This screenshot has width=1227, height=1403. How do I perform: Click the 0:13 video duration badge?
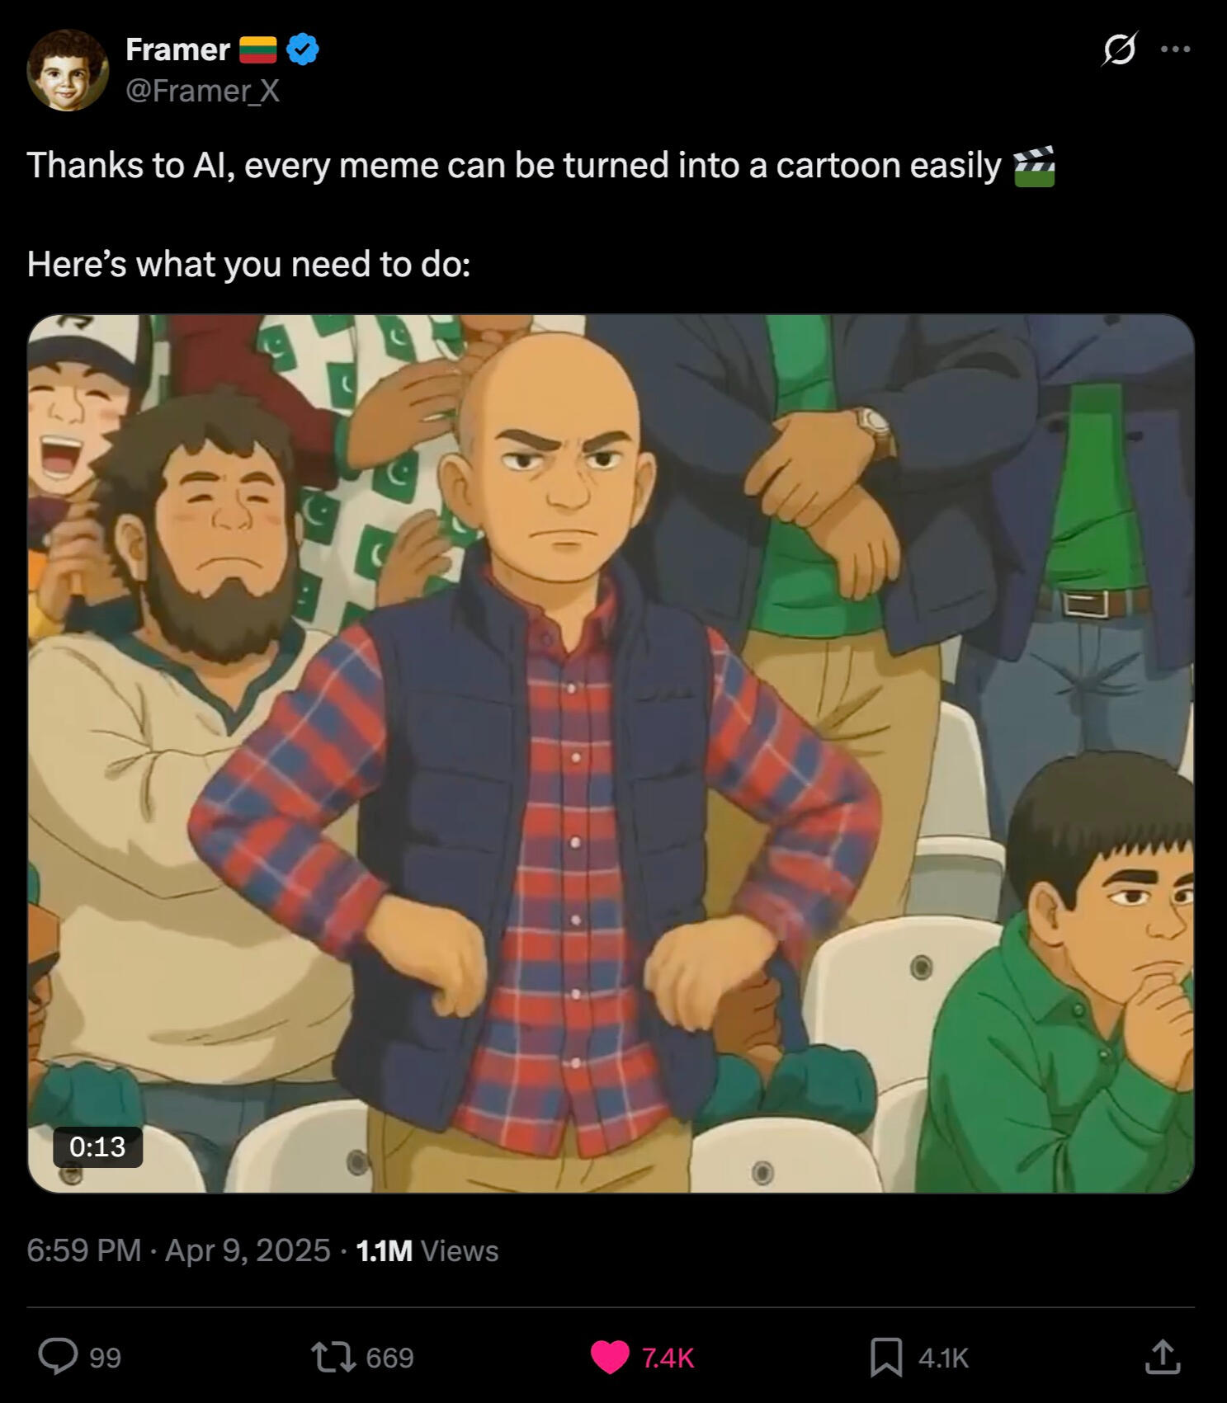(97, 1146)
